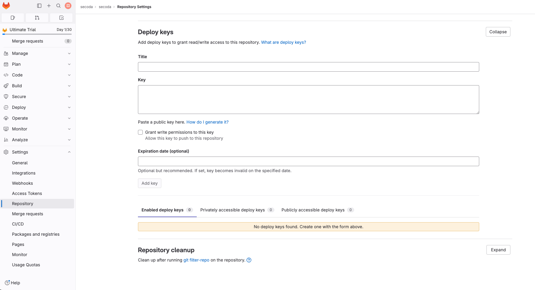Collapse the Settings sidebar section
Viewport: 535px width, 290px height.
37,152
